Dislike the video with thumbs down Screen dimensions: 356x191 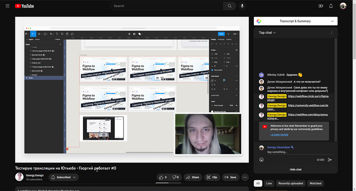coord(176,177)
